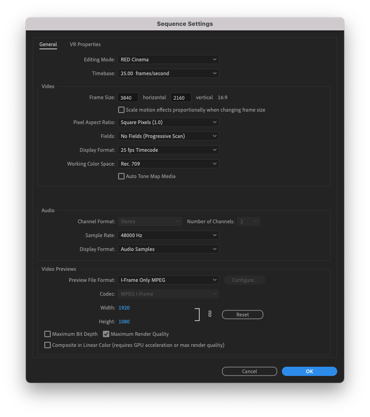The image size is (370, 417).
Task: Open the Pixel Aspect Ratio dropdown
Action: click(168, 122)
